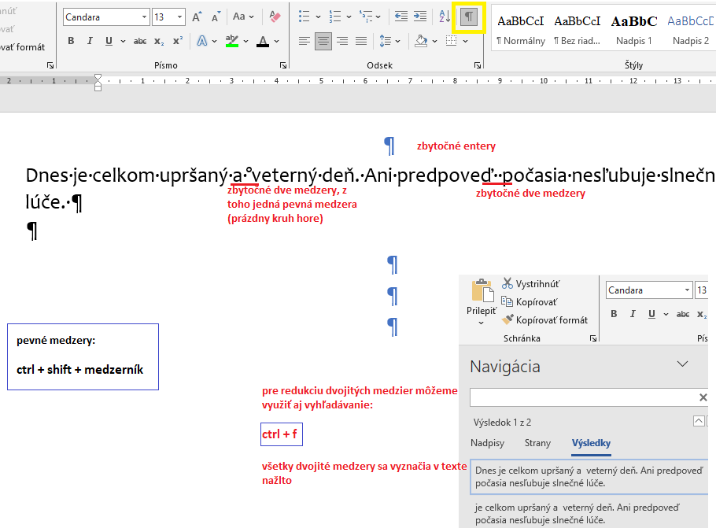
Task: Toggle Bold in the top Písmo group
Action: click(72, 41)
